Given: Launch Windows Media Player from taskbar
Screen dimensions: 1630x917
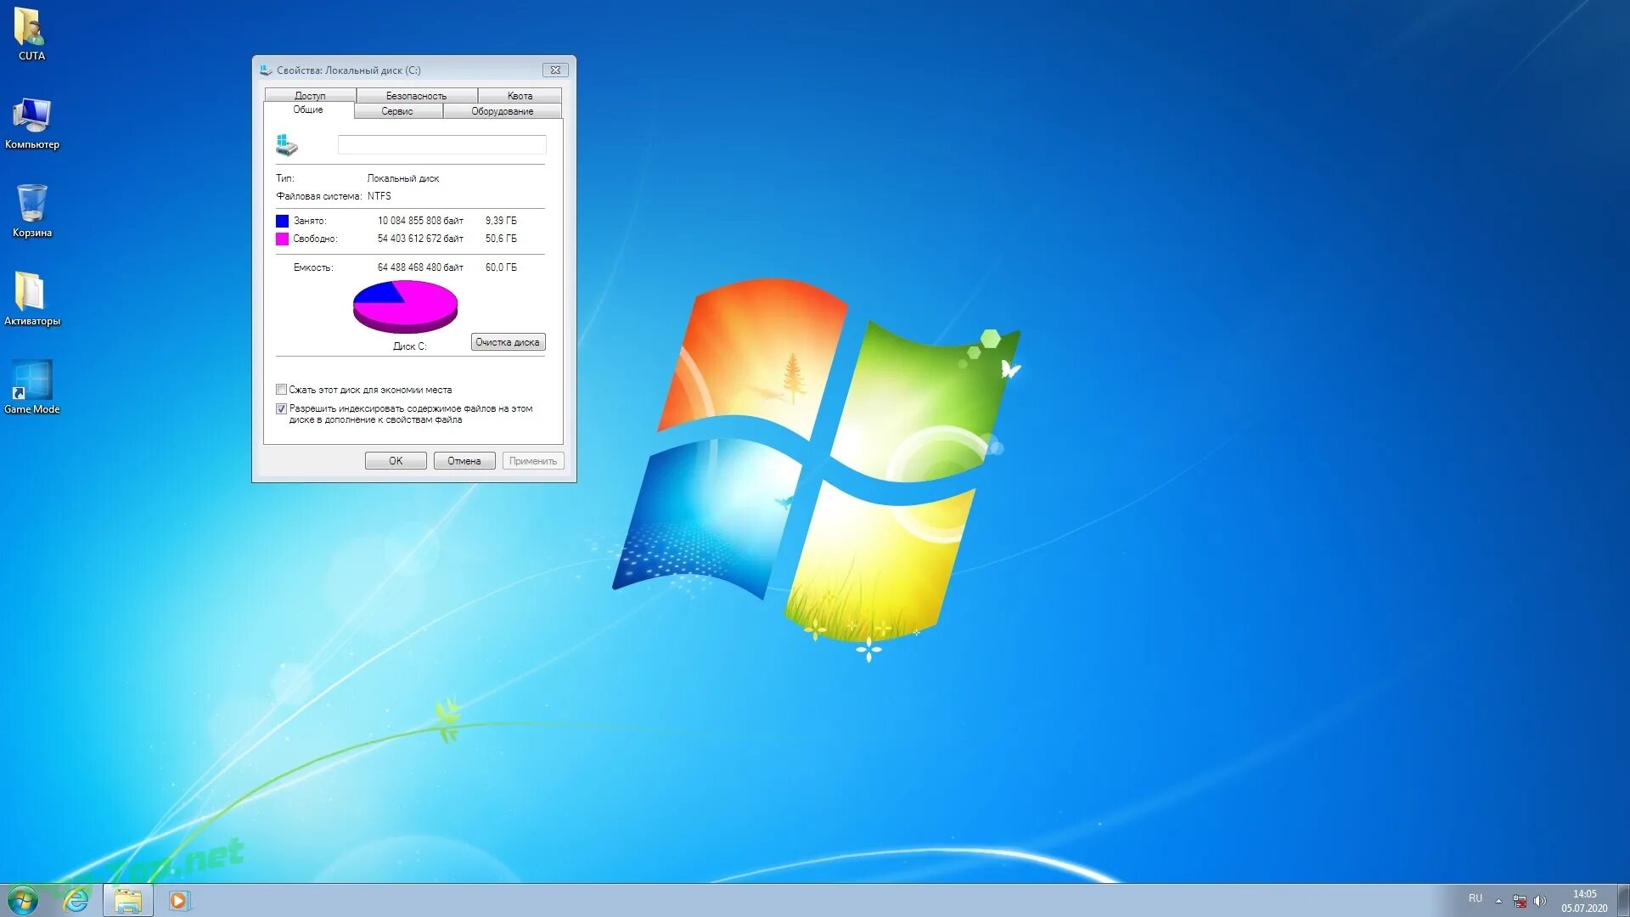Looking at the screenshot, I should click(x=178, y=900).
